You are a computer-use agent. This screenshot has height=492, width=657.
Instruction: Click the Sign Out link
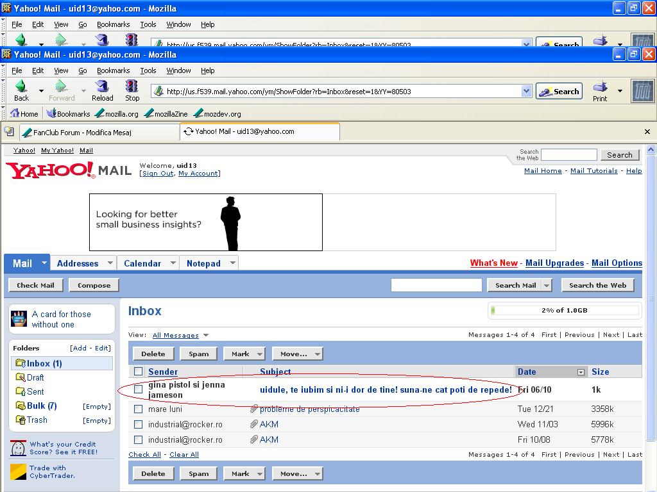(157, 174)
